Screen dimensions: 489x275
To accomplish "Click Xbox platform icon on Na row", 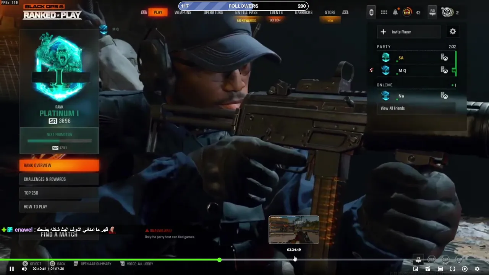I will [x=445, y=96].
